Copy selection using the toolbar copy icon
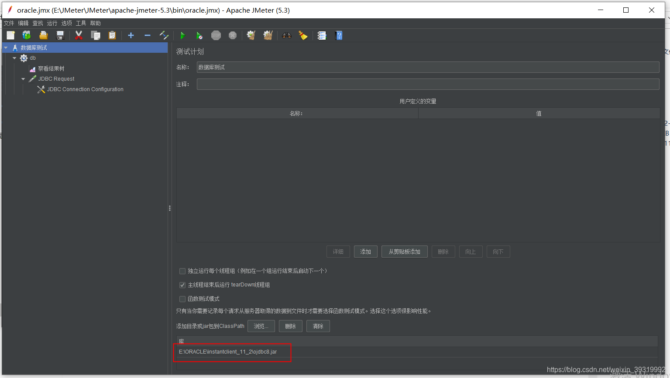This screenshot has width=670, height=378. click(95, 35)
